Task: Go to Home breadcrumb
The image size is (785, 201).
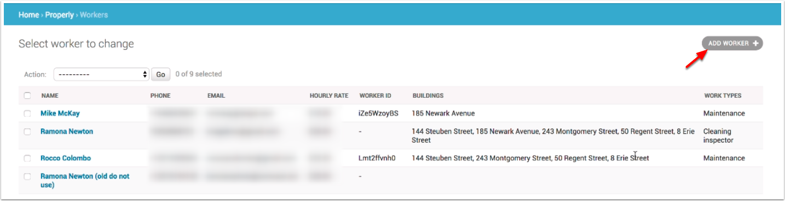Action: (28, 15)
